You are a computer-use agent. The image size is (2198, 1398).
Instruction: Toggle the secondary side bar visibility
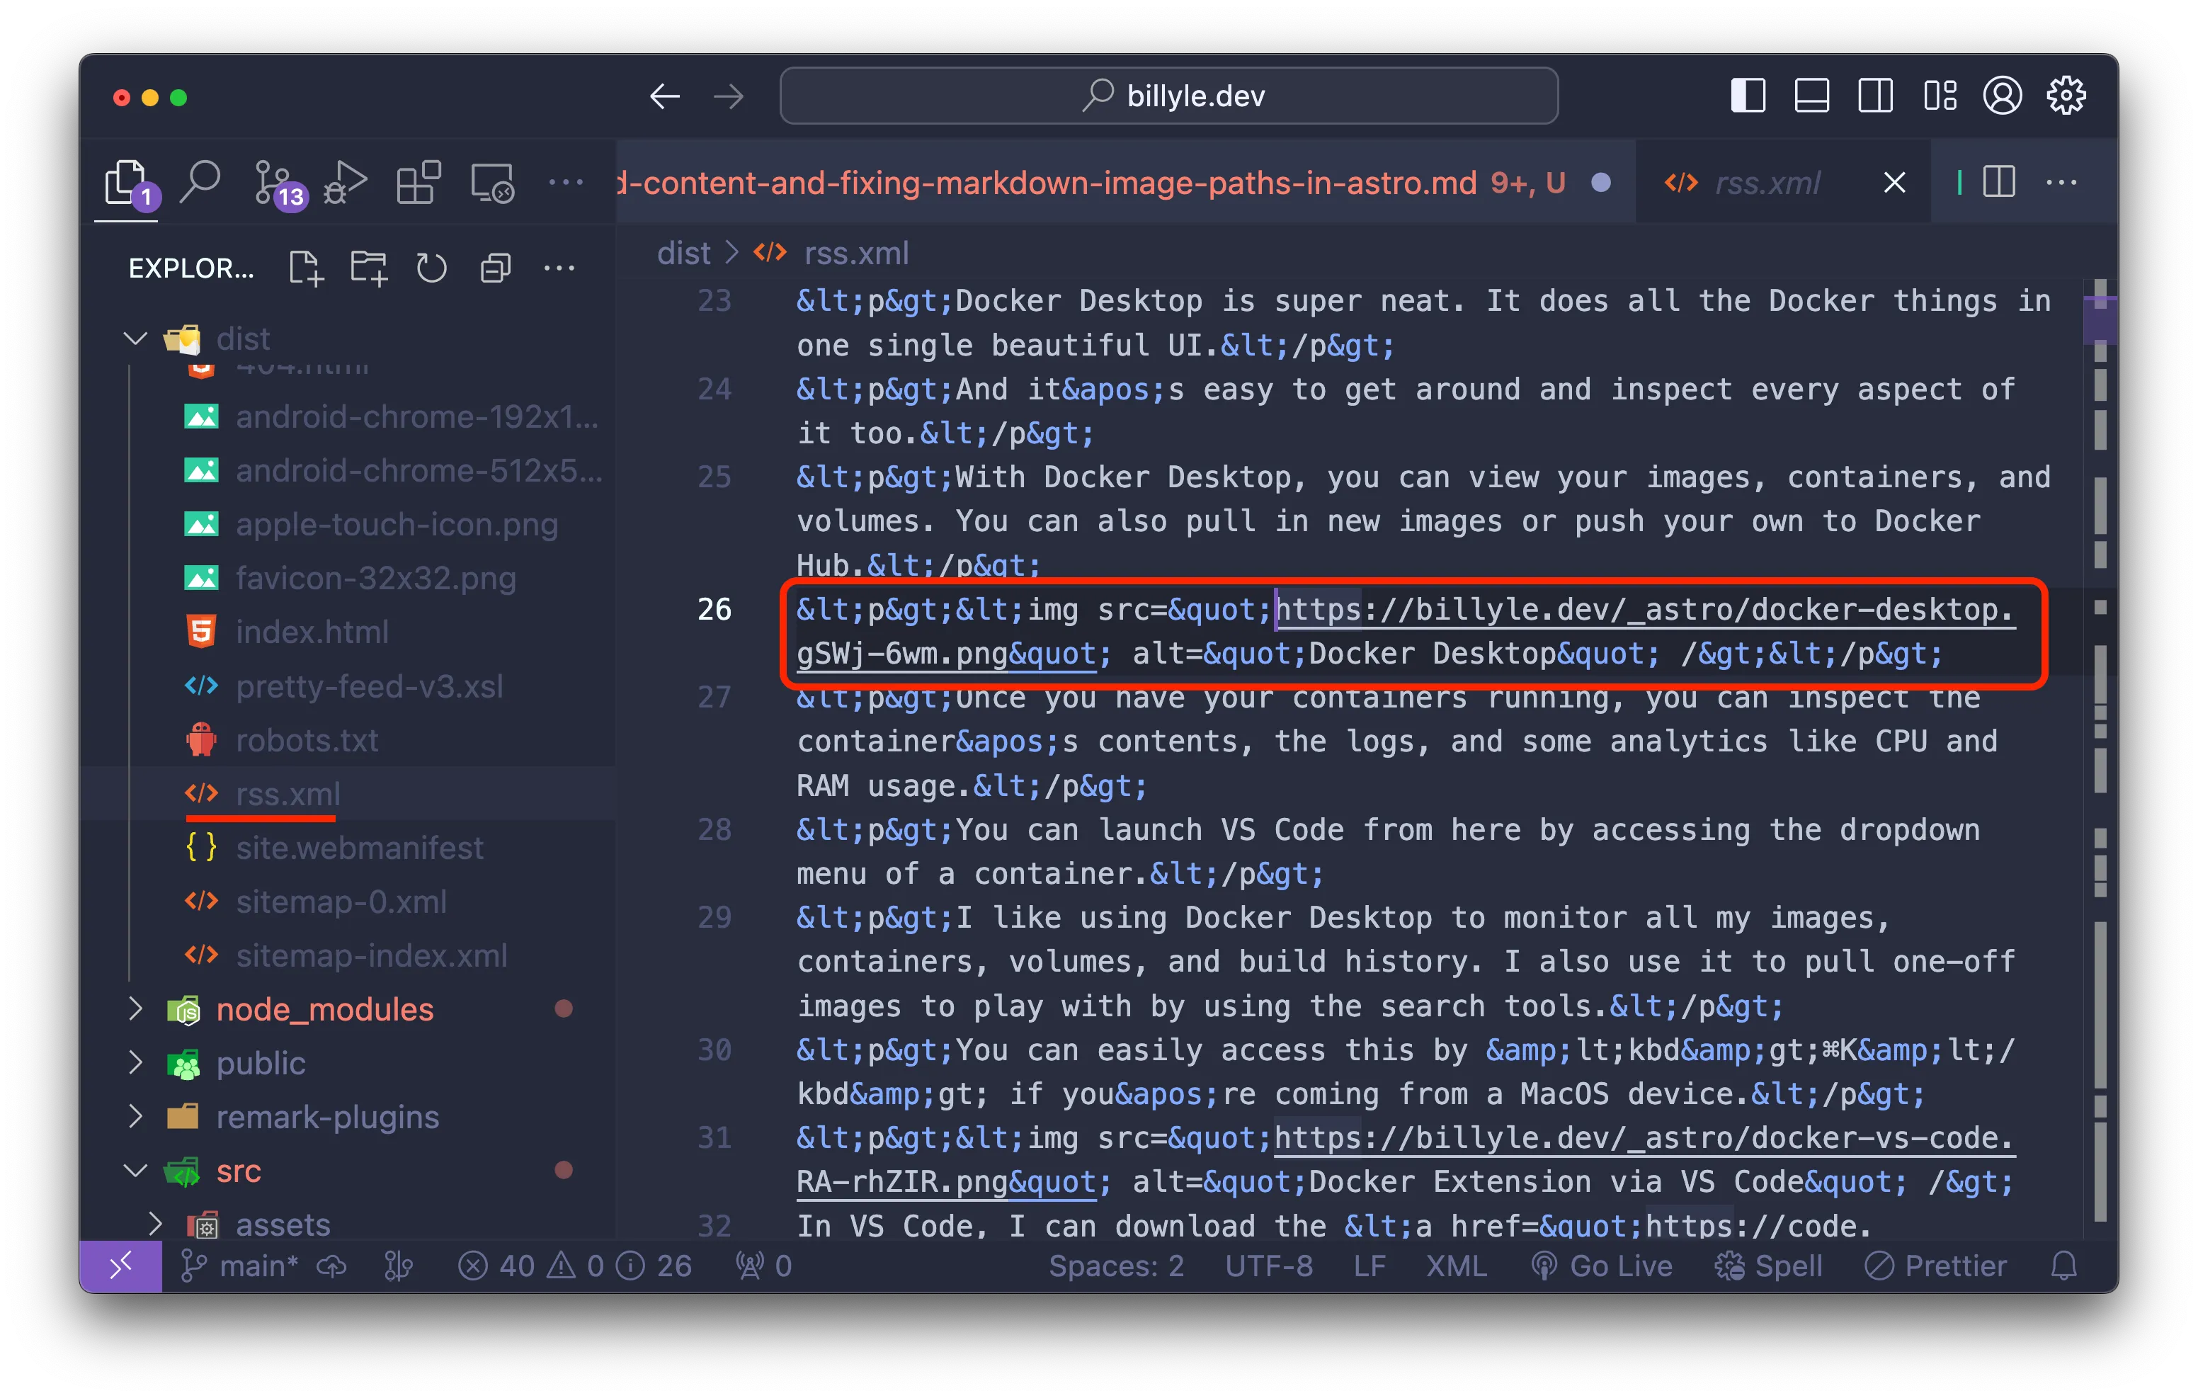coord(1876,95)
